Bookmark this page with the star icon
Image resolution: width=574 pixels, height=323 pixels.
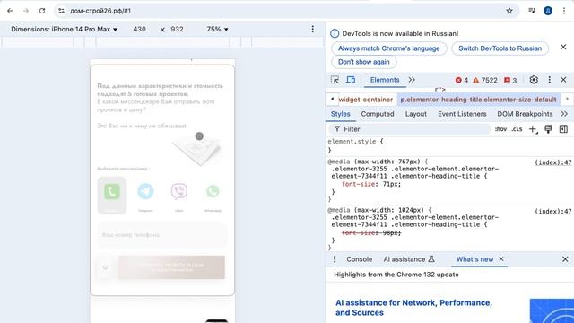[509, 11]
